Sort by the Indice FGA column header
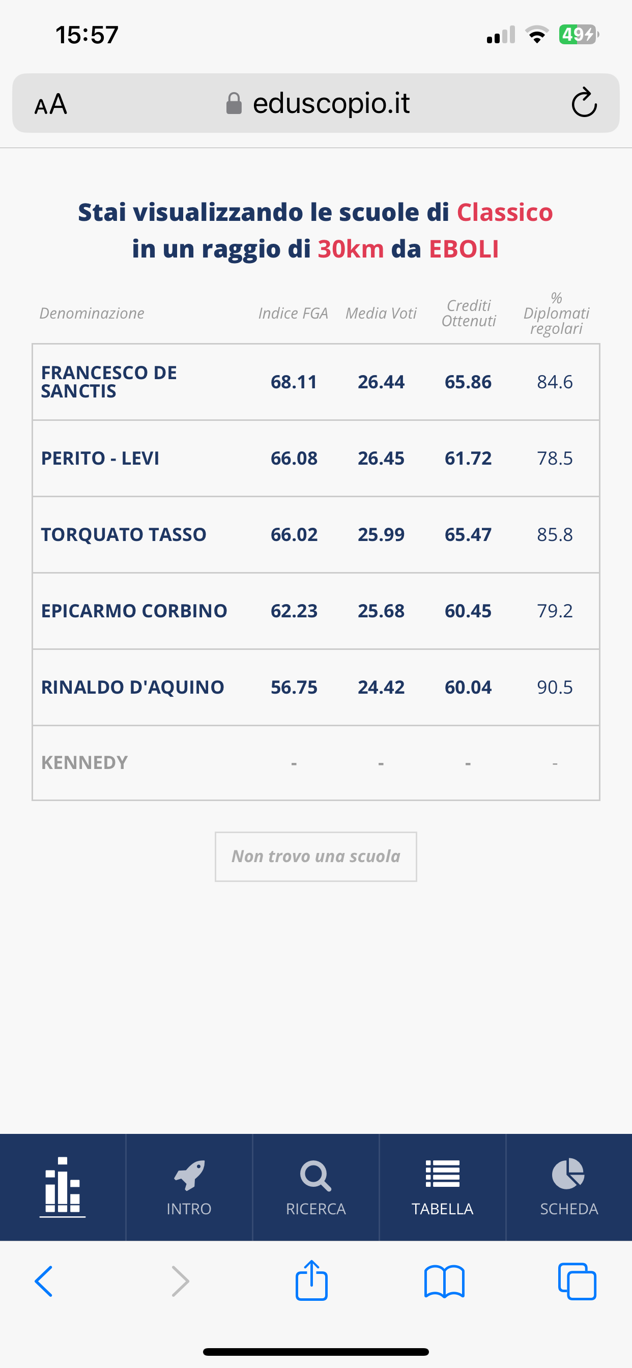The height and width of the screenshot is (1368, 632). tap(293, 313)
